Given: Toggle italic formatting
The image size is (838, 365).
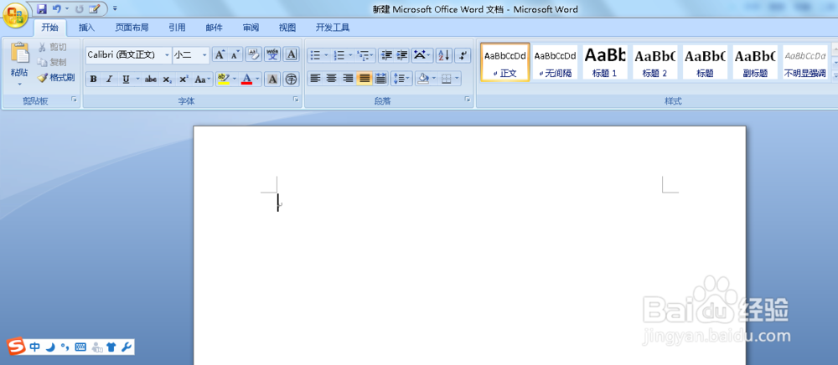Looking at the screenshot, I should pyautogui.click(x=109, y=80).
